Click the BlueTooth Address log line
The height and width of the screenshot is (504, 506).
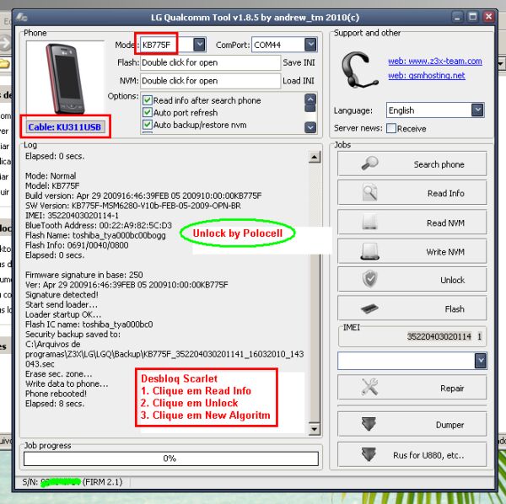click(x=99, y=225)
